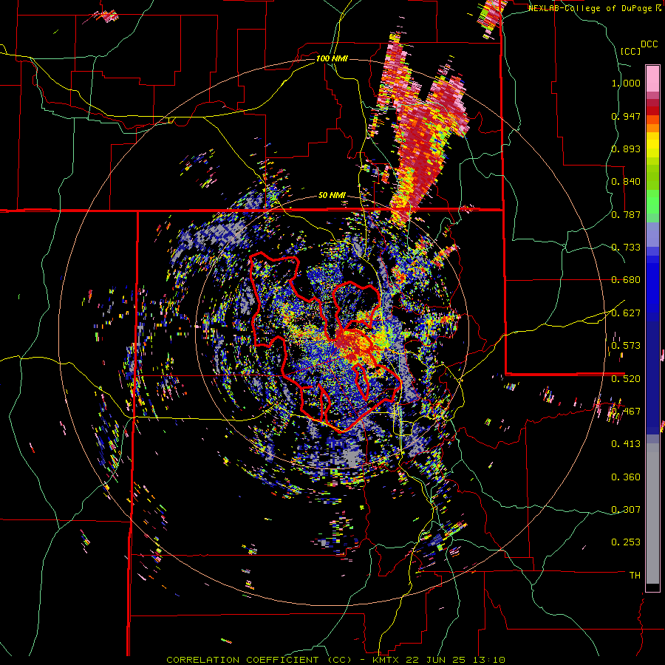This screenshot has height=665, width=665.
Task: Pick the bright green legend color band
Action: point(652,202)
